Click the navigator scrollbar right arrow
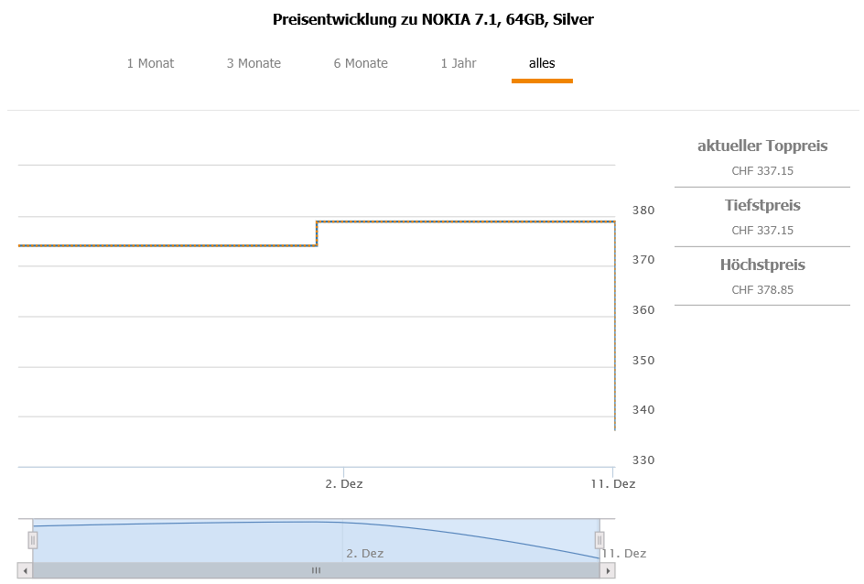The width and height of the screenshot is (864, 584). coord(607,570)
